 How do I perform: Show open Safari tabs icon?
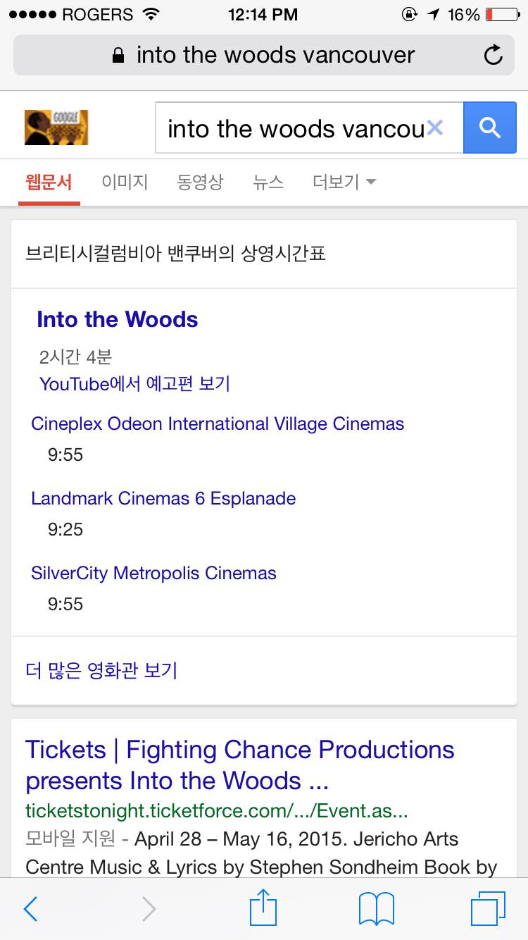(489, 908)
